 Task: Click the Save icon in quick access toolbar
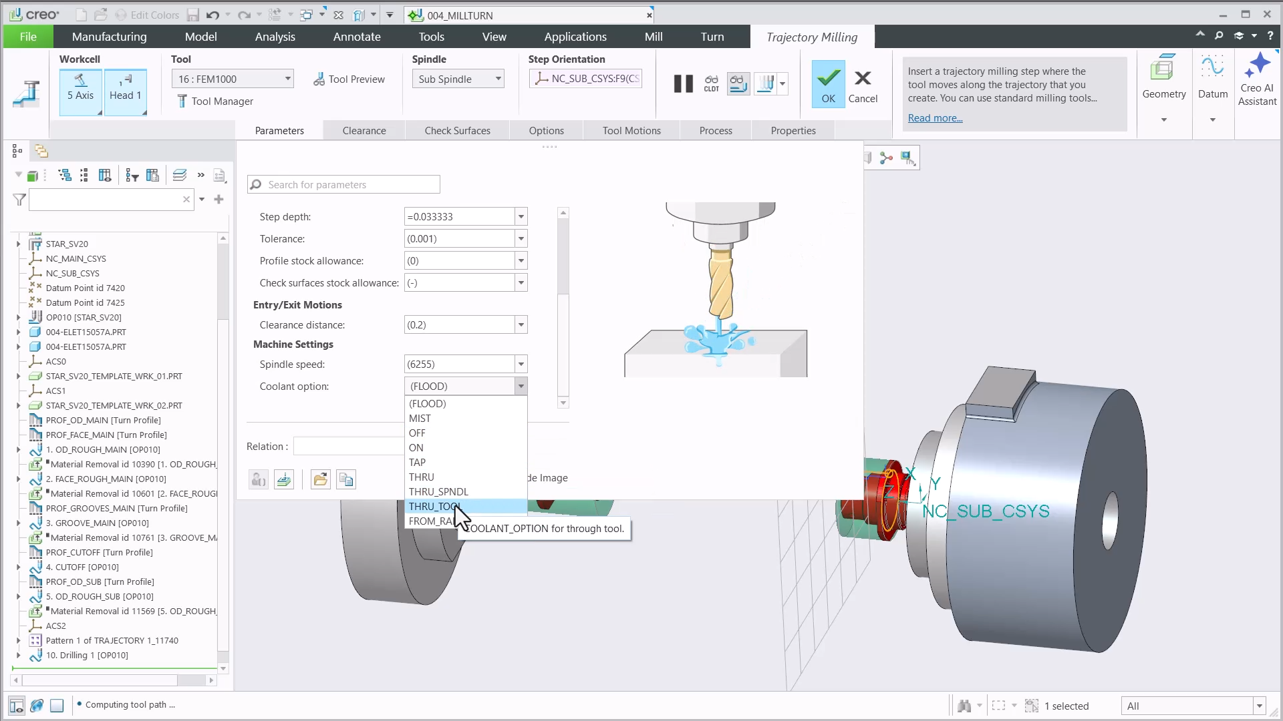pyautogui.click(x=192, y=15)
